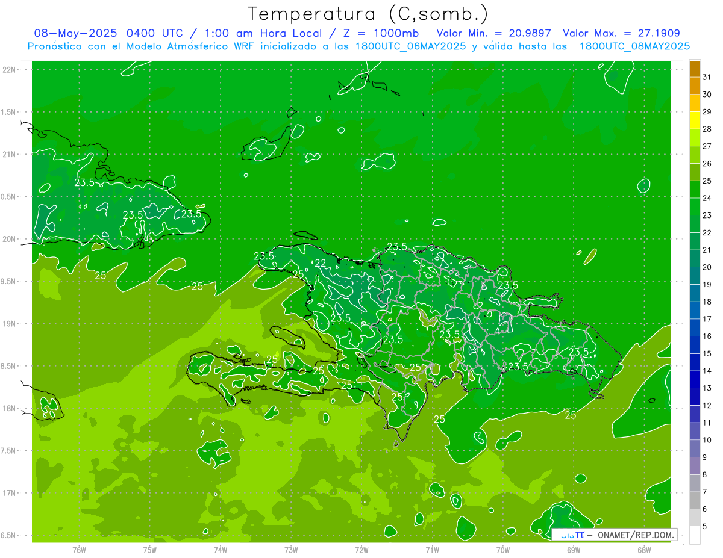Click the "69W" longitude axis label
723x558 pixels.
pos(574,550)
